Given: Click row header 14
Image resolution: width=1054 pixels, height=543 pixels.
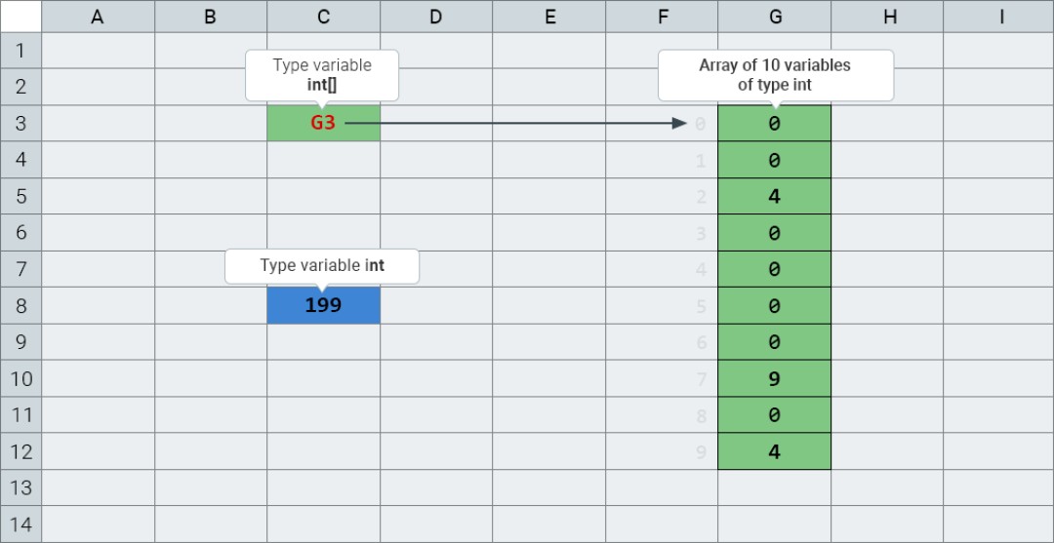Looking at the screenshot, I should click(20, 524).
